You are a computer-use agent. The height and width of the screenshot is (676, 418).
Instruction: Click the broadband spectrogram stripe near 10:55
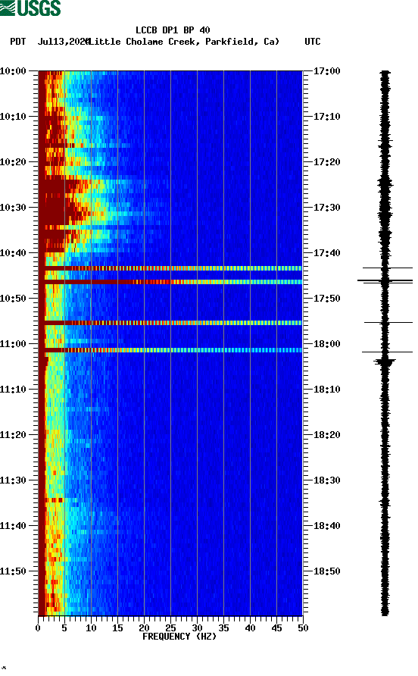(x=170, y=323)
